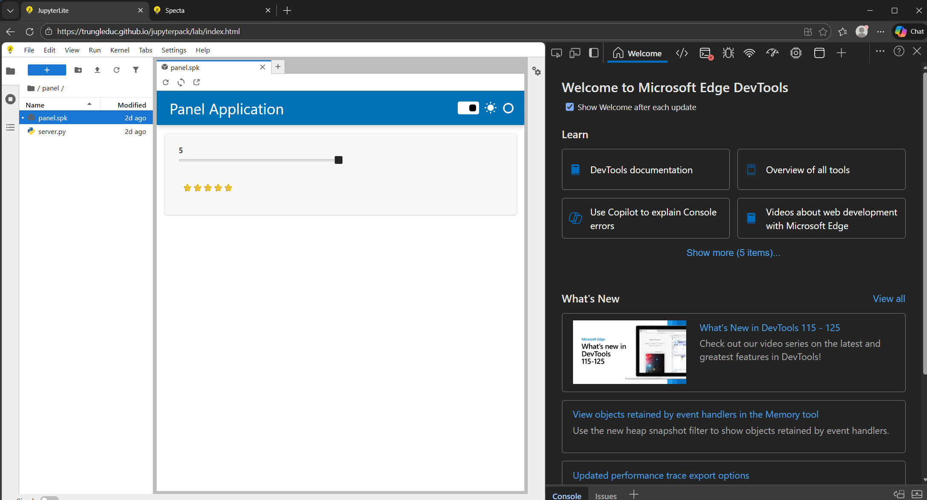Switch to the Issues drawer tab
Image resolution: width=927 pixels, height=500 pixels.
pyautogui.click(x=605, y=496)
